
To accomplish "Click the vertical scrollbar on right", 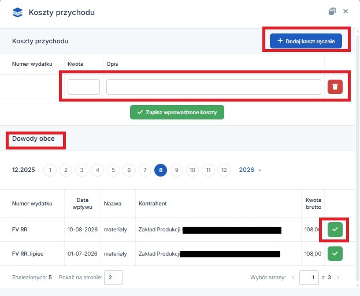I will click(x=358, y=158).
